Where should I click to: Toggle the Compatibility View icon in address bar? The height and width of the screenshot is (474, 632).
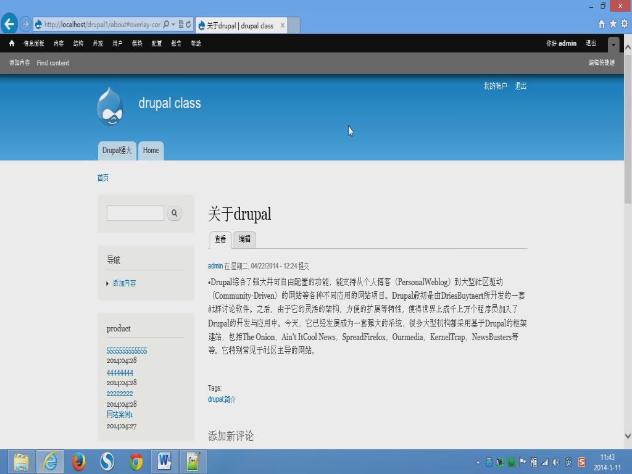[181, 24]
